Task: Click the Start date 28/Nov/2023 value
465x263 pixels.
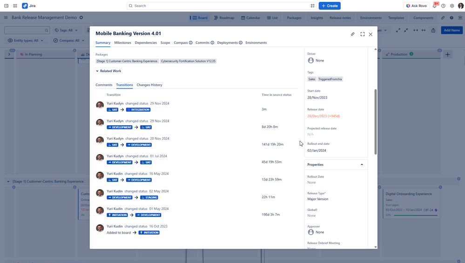Action: pyautogui.click(x=317, y=98)
